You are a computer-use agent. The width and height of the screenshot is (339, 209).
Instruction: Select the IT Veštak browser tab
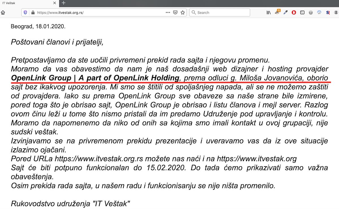(29, 3)
